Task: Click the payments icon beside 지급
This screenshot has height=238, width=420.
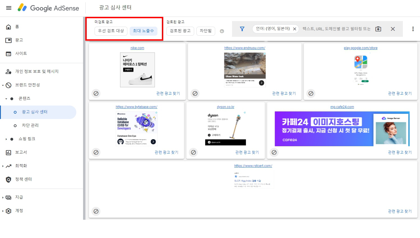Action: tap(9, 197)
